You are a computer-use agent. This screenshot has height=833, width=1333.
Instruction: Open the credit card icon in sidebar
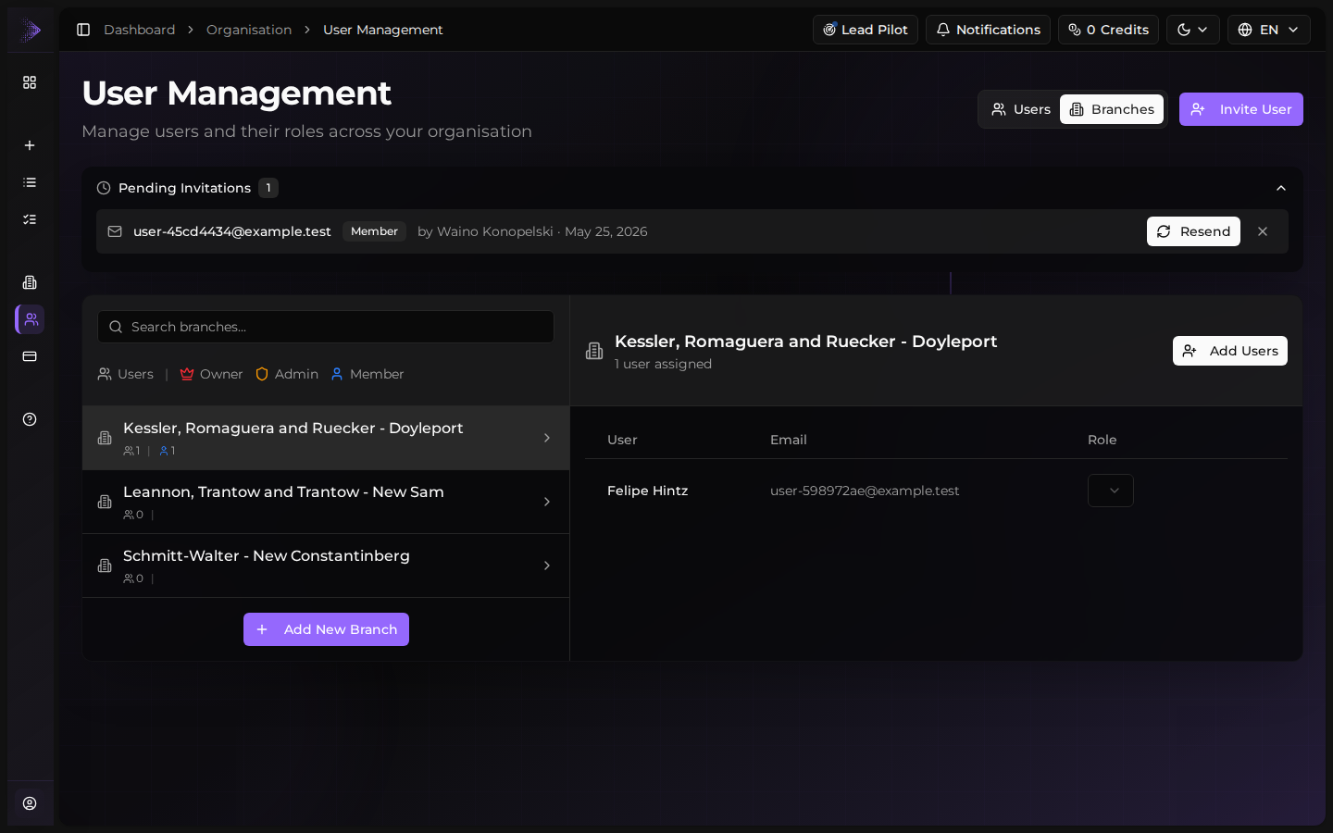[x=30, y=356]
